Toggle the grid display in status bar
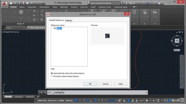The width and height of the screenshot is (186, 104). tap(76, 101)
